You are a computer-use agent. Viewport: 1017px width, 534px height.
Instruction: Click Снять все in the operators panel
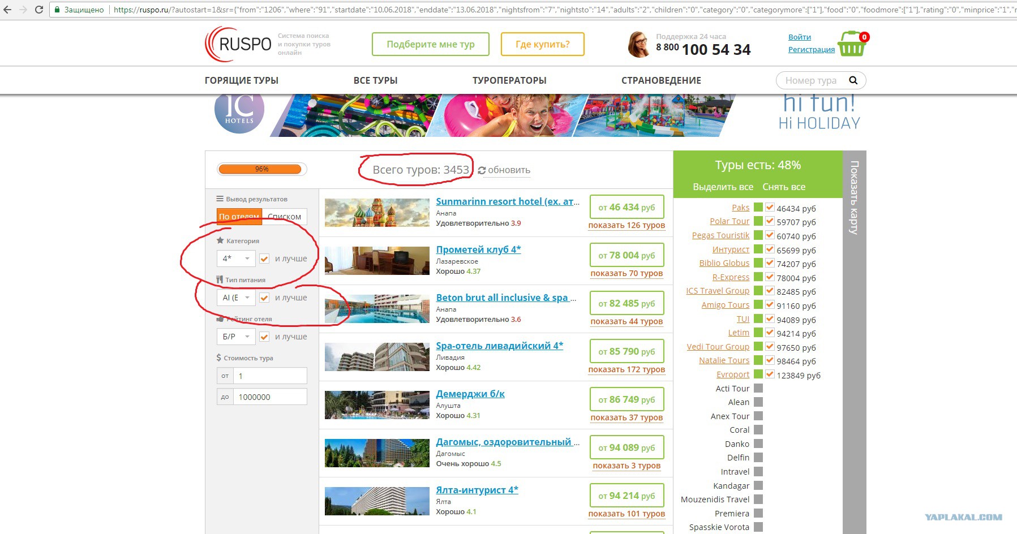coord(784,187)
